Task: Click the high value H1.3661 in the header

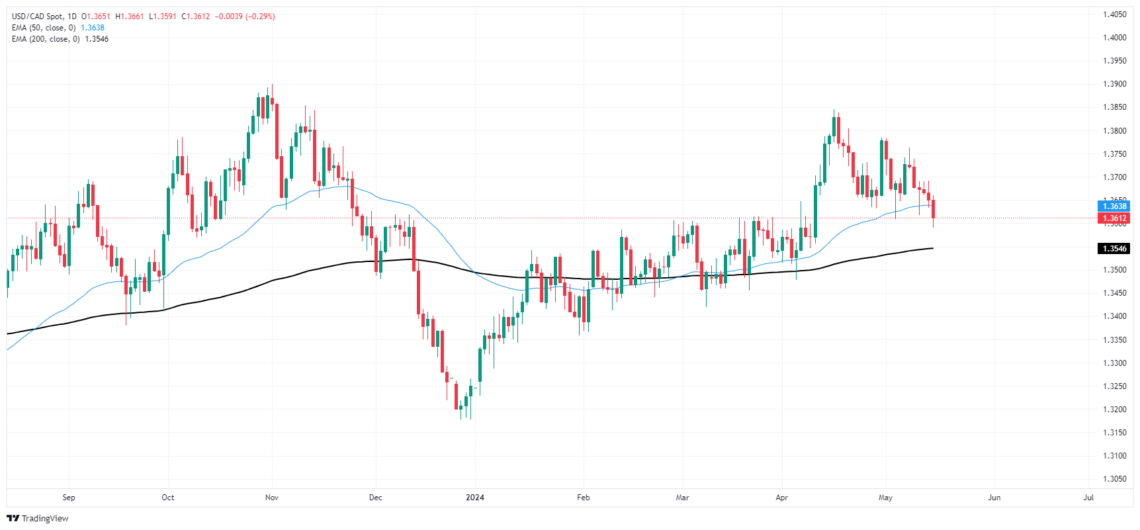Action: pyautogui.click(x=129, y=17)
